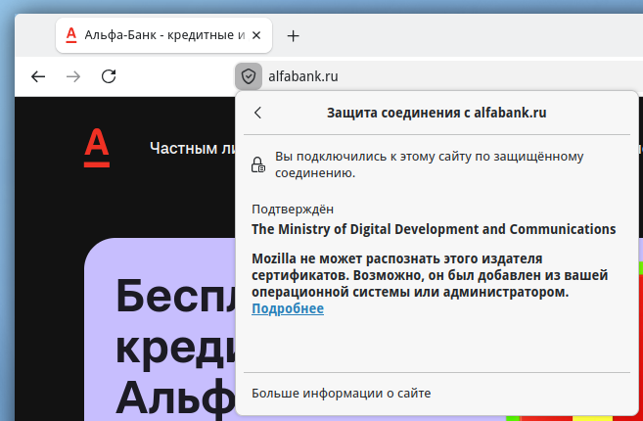Click the Mozilla не может распознать warning

(430, 275)
